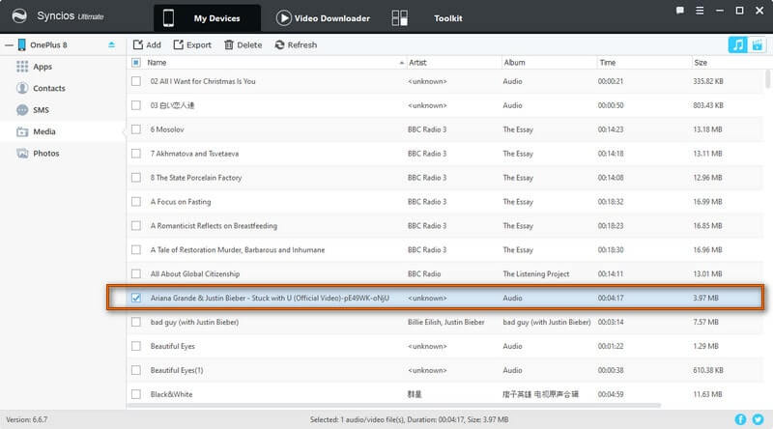The image size is (773, 429).
Task: Check A Focus on Fasting checkbox
Action: tap(136, 202)
